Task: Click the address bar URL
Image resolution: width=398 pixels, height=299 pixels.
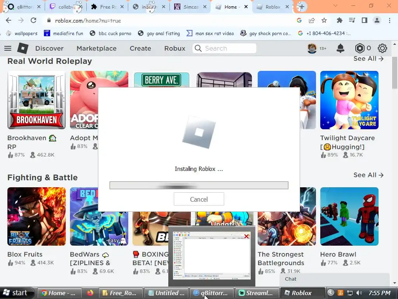Action: point(88,21)
